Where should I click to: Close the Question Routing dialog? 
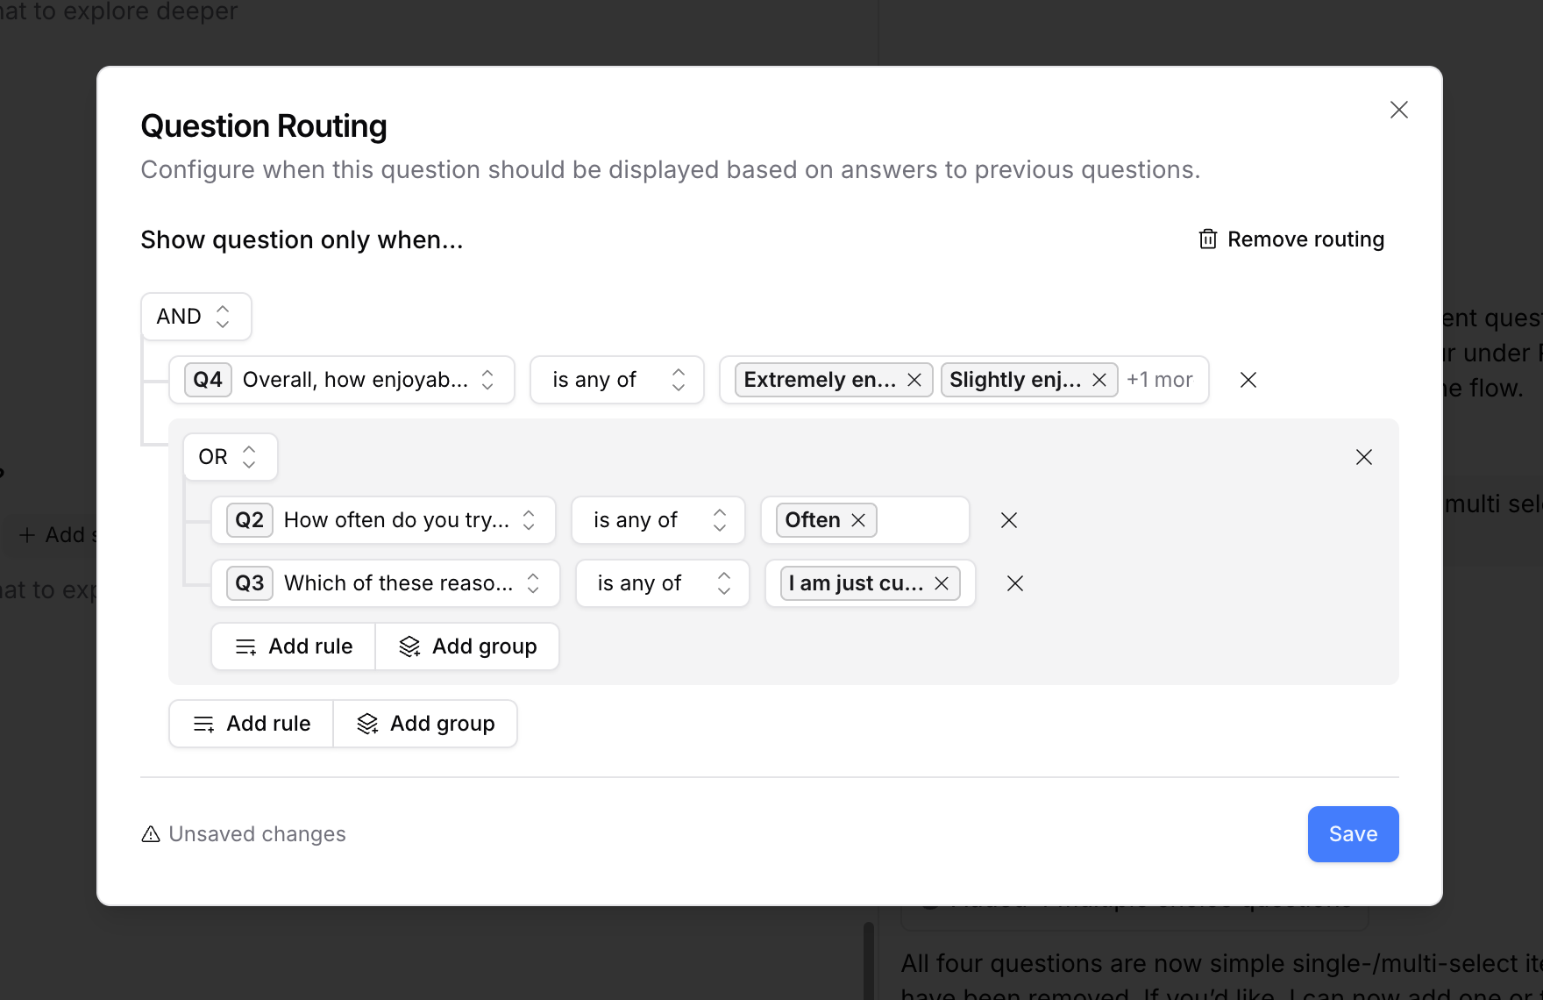(x=1399, y=110)
